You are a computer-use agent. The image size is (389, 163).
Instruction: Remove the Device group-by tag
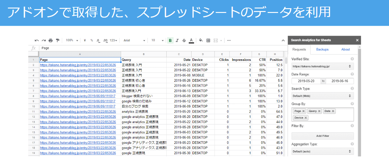tap(306, 118)
